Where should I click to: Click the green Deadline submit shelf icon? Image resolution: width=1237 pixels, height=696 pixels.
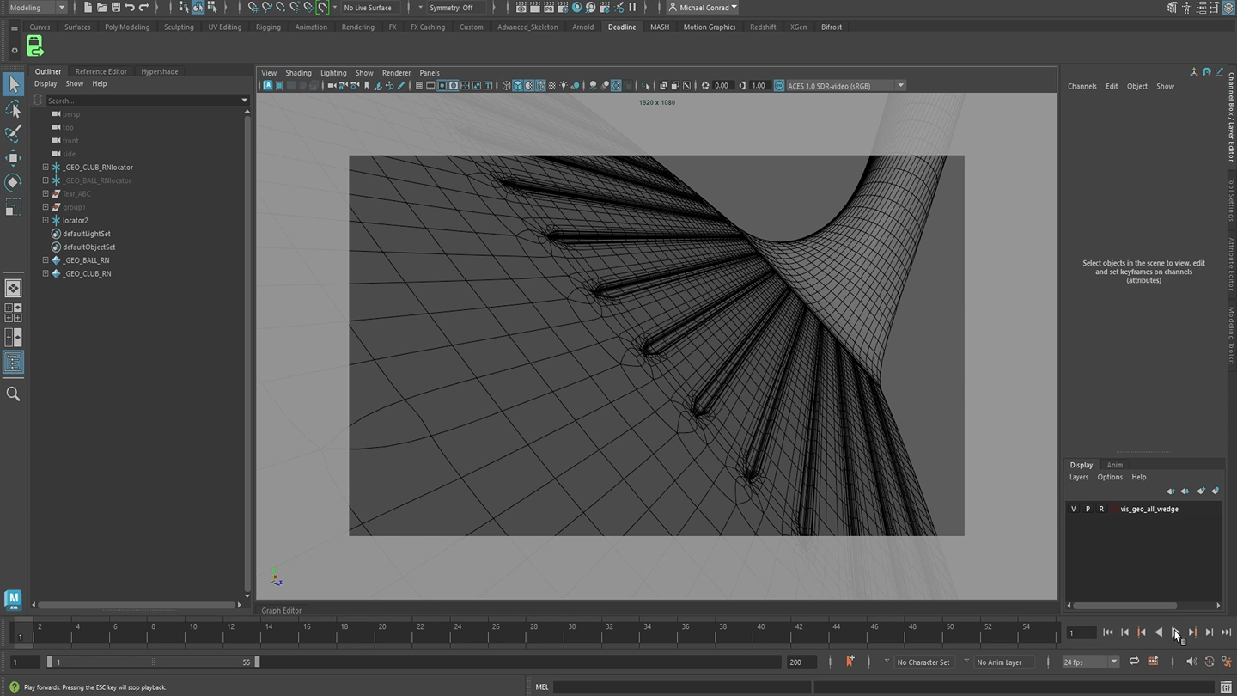point(35,46)
